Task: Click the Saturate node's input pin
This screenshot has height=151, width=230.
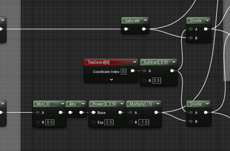Action: 126,29
